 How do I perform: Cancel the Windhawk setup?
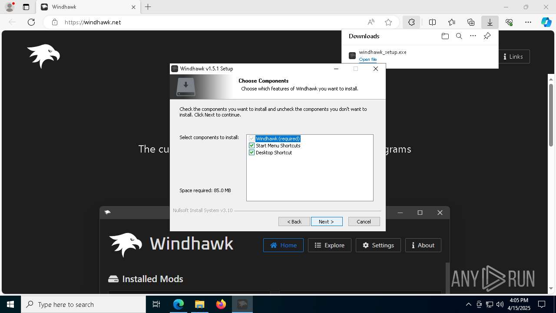point(364,222)
